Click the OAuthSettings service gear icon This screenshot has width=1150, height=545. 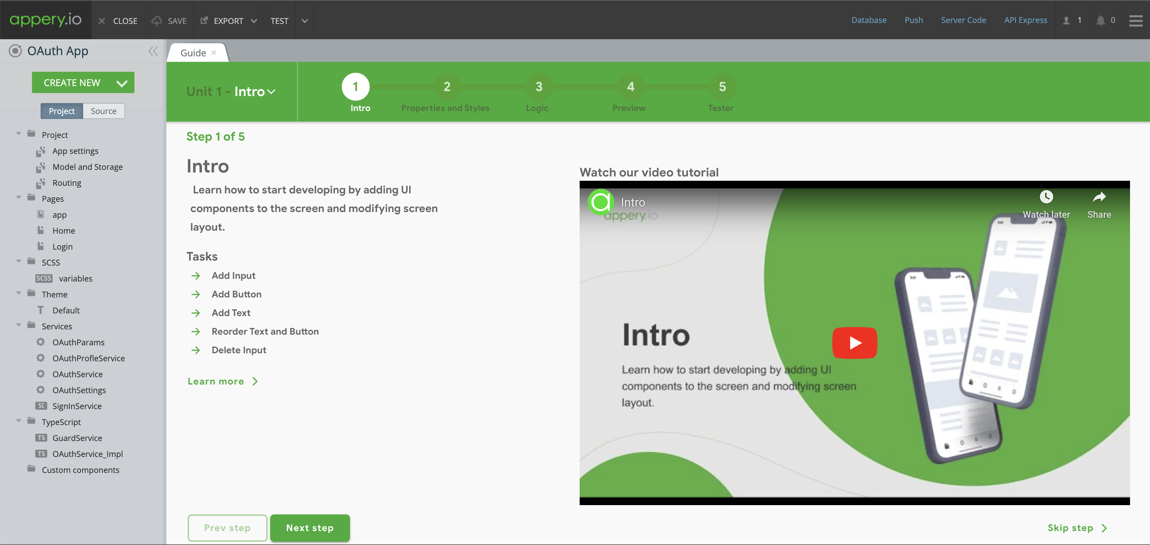(x=41, y=390)
